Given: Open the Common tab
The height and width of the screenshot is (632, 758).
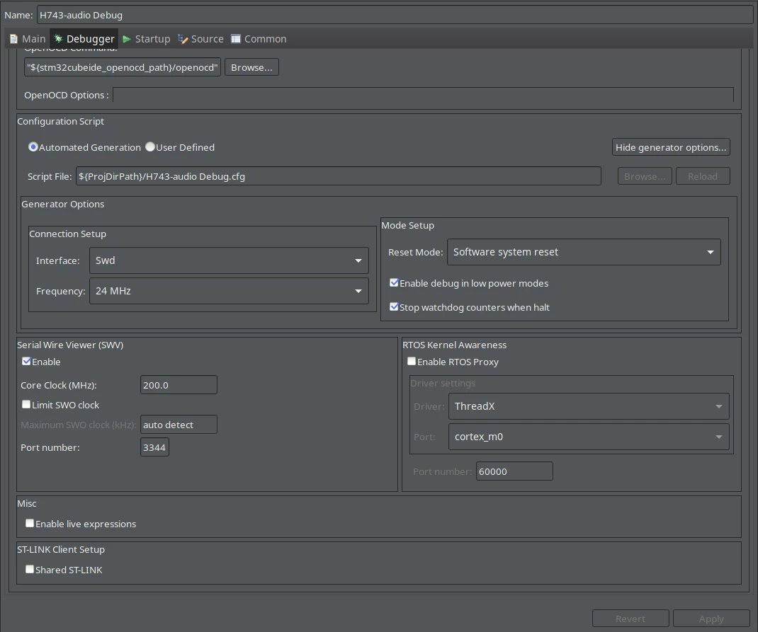Looking at the screenshot, I should click(x=259, y=39).
